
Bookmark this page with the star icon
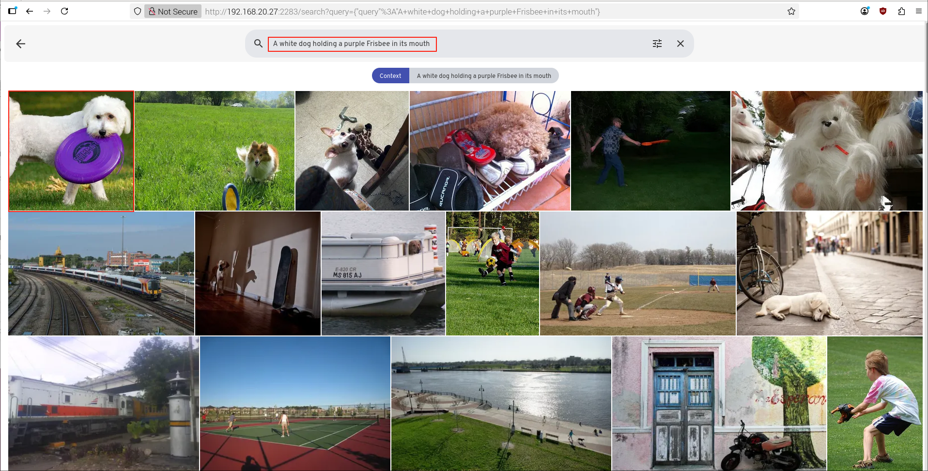pyautogui.click(x=791, y=11)
